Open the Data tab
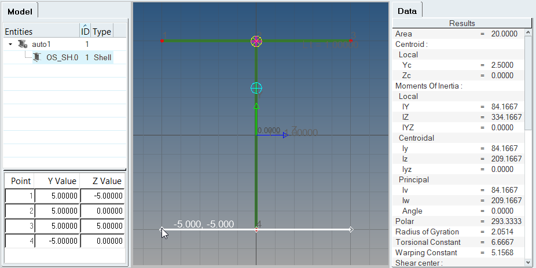 coord(407,11)
